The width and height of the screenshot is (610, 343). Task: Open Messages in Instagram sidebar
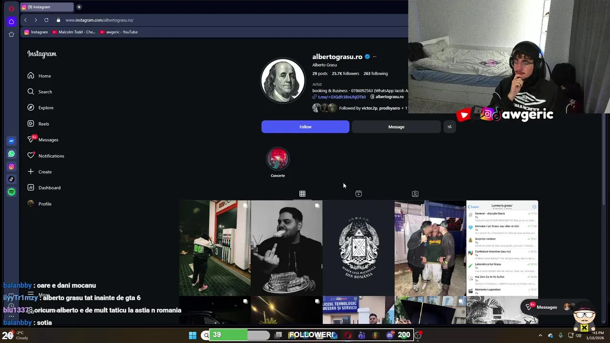click(x=42, y=140)
